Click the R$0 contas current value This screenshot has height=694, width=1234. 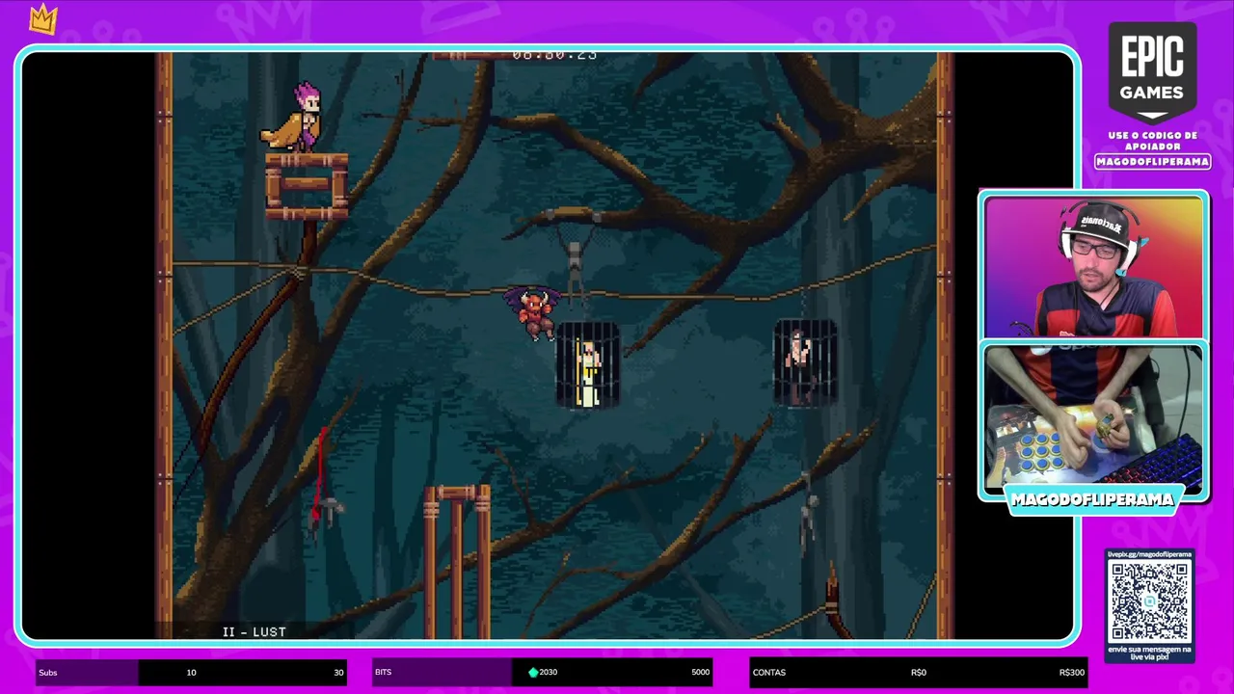pyautogui.click(x=918, y=672)
